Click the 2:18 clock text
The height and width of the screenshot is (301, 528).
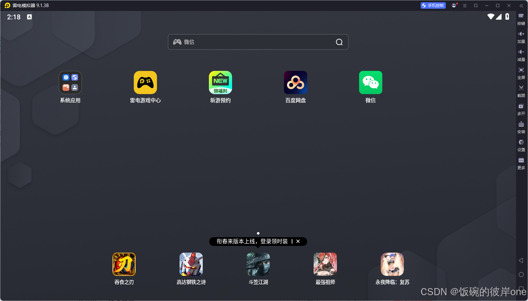[14, 17]
